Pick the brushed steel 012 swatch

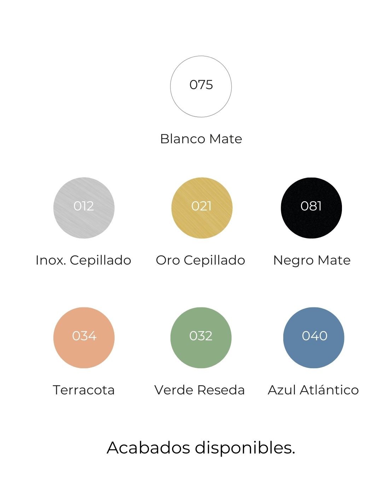(84, 208)
